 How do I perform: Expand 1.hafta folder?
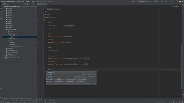pos(5,8)
